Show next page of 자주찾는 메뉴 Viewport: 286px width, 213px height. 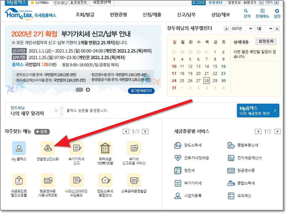point(145,131)
